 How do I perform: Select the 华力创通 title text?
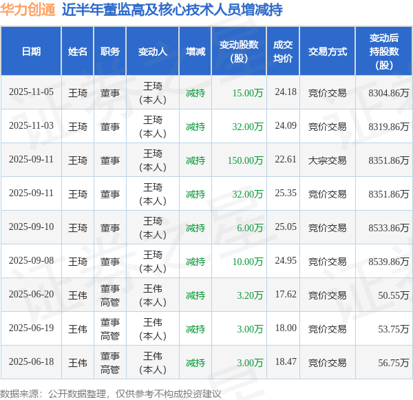pyautogui.click(x=28, y=10)
